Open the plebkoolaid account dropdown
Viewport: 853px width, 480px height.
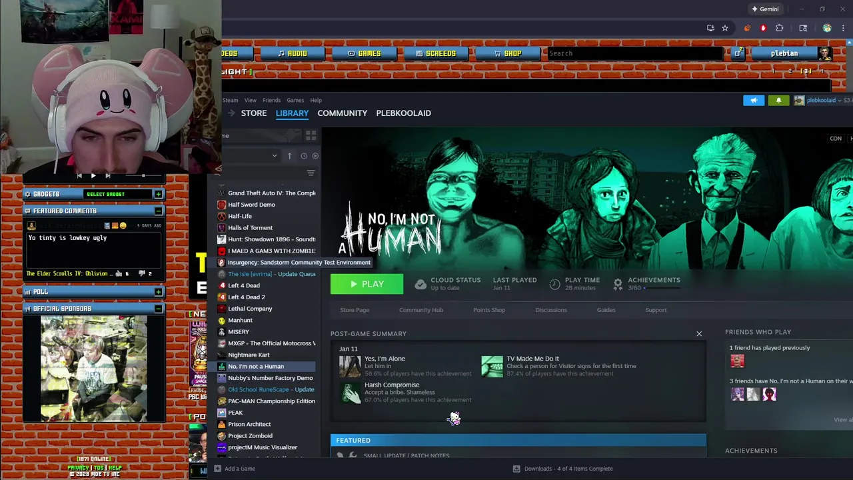click(x=823, y=100)
